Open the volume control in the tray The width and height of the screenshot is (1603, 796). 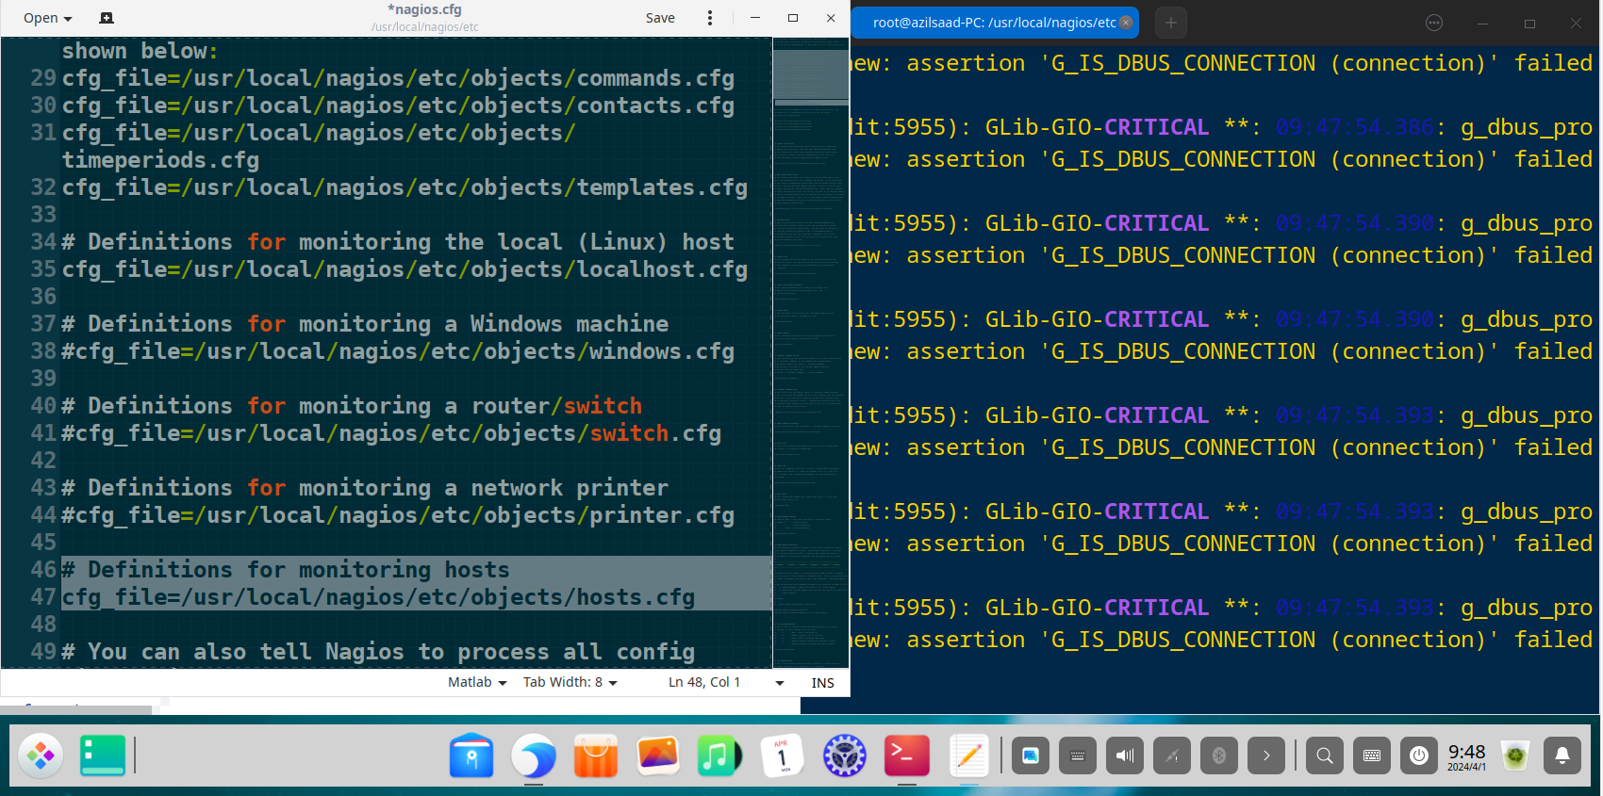click(x=1125, y=755)
